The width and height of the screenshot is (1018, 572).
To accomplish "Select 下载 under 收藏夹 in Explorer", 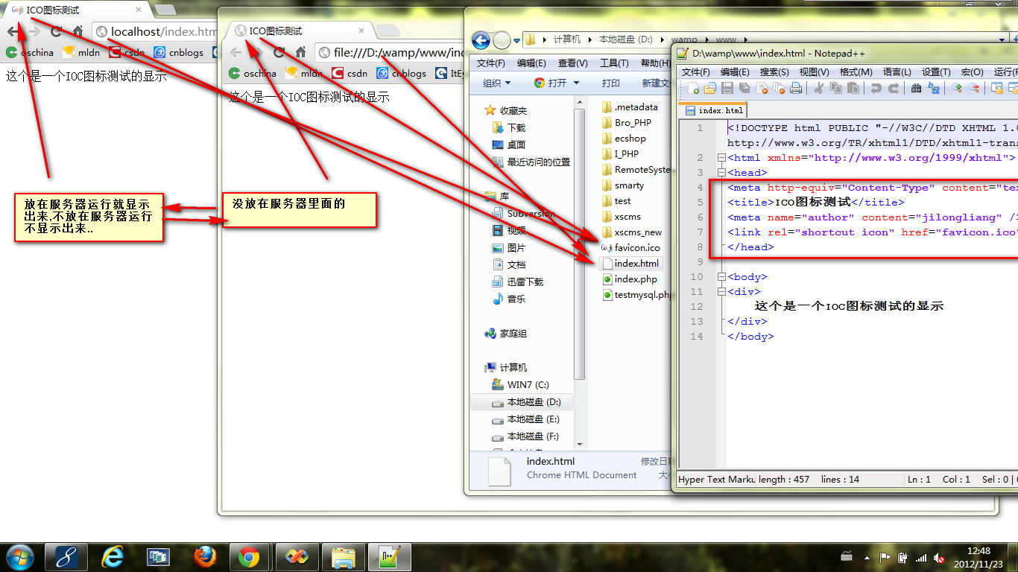I will click(x=510, y=127).
